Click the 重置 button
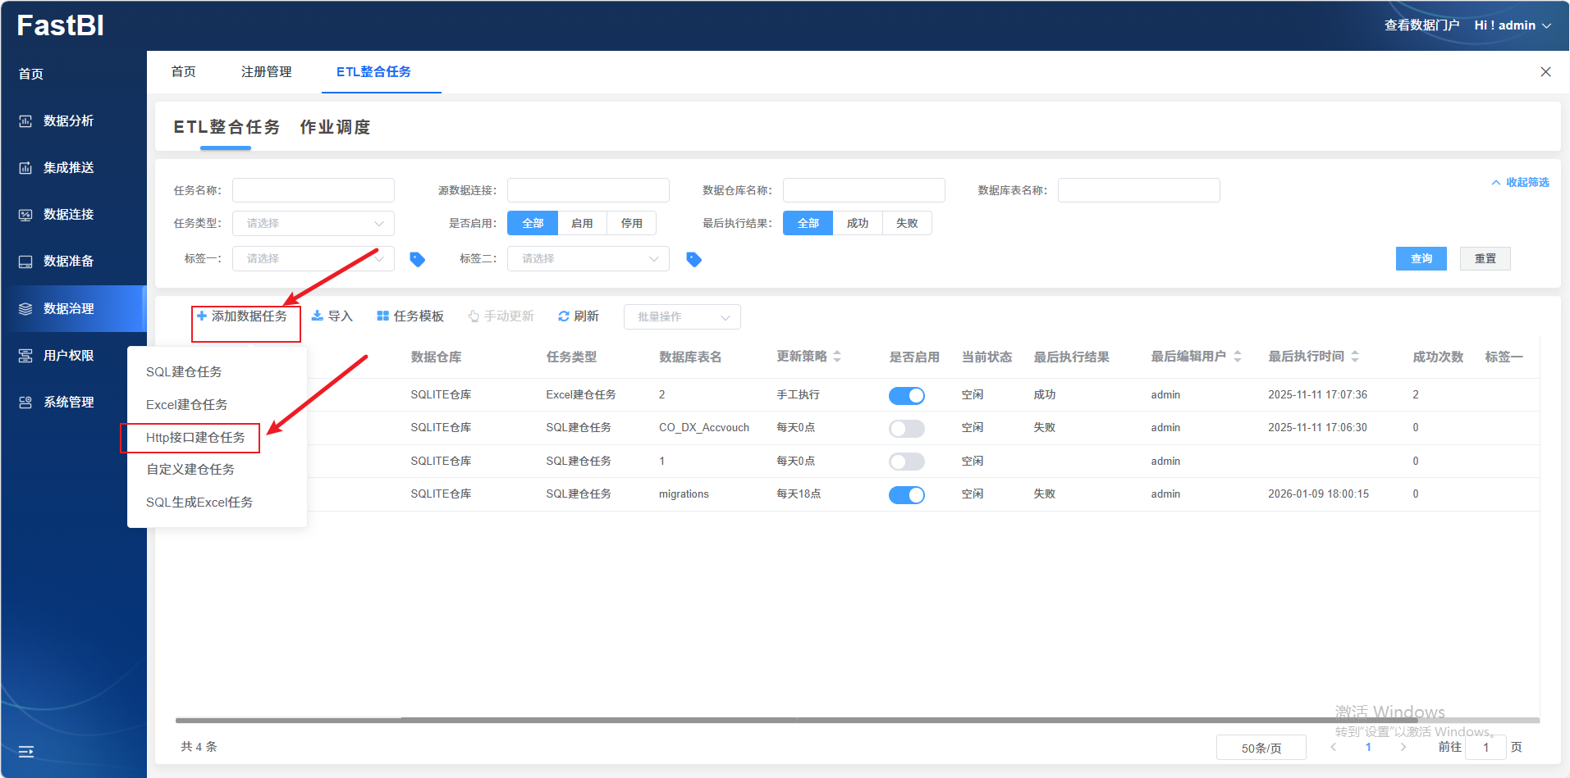The image size is (1570, 778). point(1485,259)
